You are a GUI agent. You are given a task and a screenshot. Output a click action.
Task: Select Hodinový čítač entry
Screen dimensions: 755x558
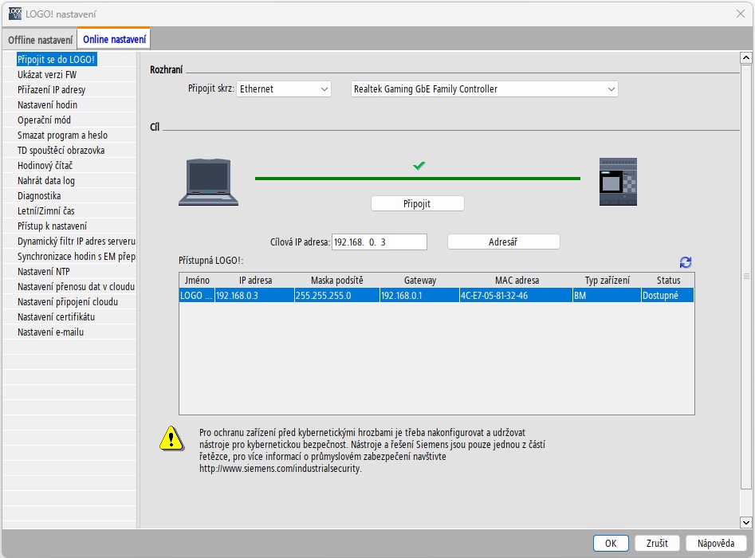point(45,166)
